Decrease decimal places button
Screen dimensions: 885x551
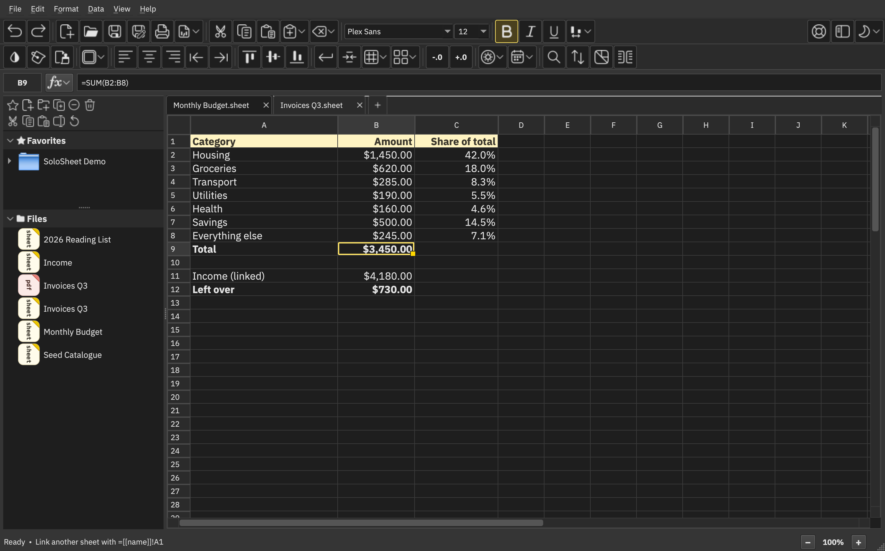[437, 57]
